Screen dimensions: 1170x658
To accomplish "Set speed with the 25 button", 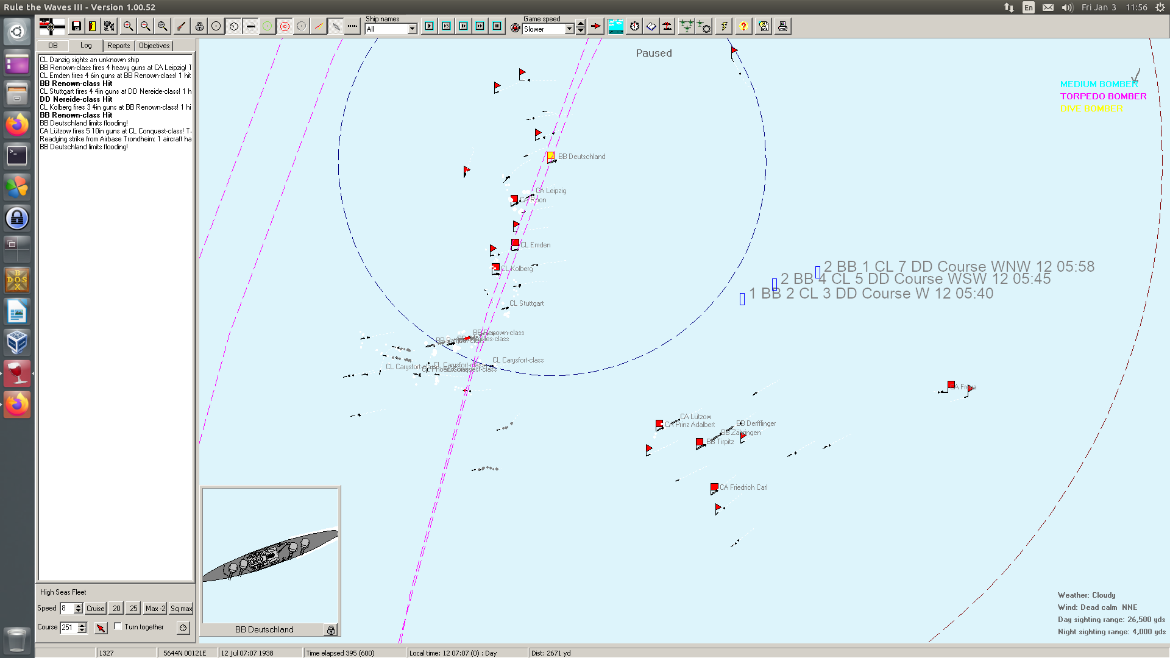I will [x=133, y=609].
